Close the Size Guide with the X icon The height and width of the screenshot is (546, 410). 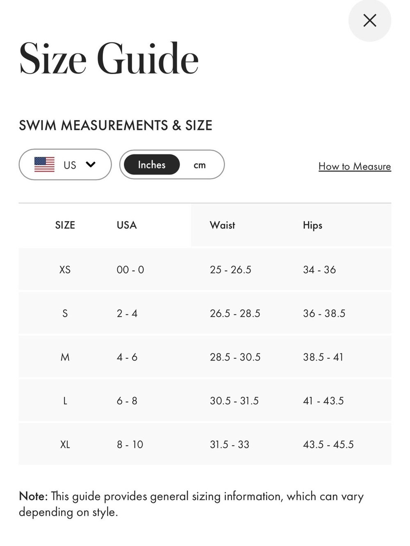point(369,20)
